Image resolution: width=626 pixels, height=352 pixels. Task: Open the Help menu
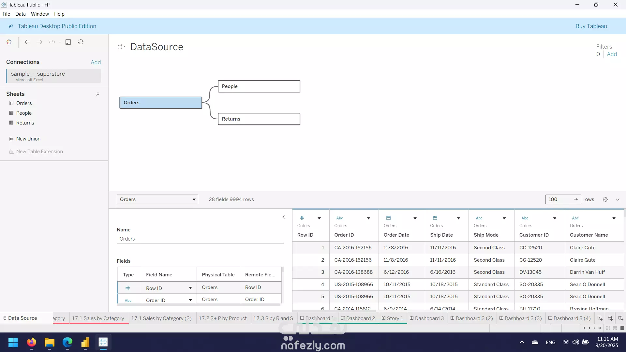(x=59, y=14)
